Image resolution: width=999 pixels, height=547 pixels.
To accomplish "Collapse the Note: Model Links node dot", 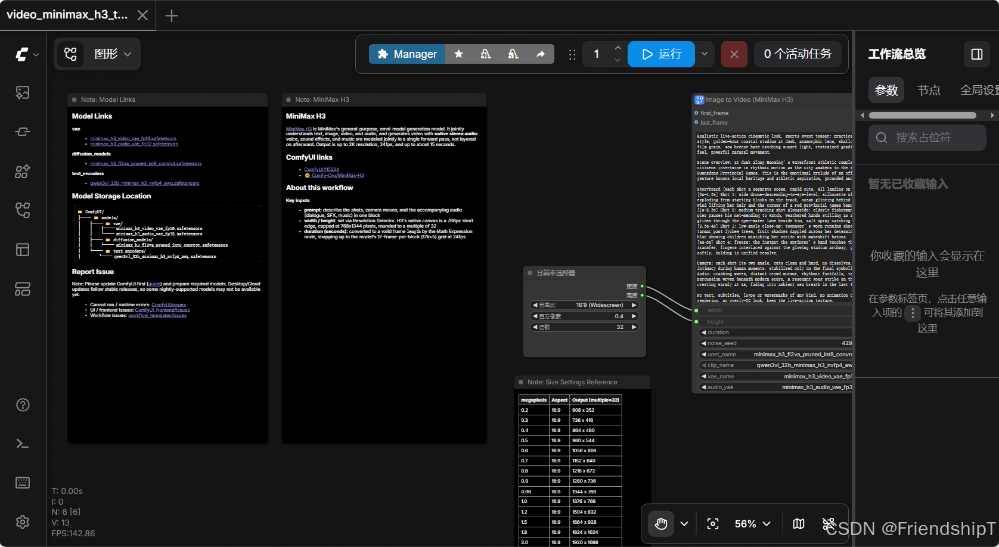I will (75, 100).
